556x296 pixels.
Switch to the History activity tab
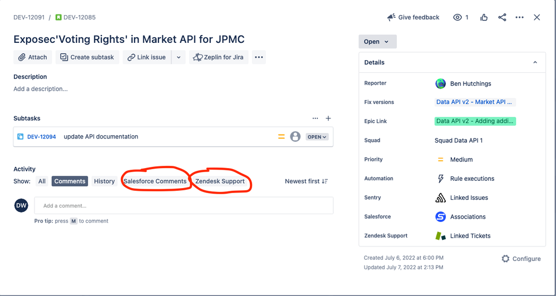104,181
